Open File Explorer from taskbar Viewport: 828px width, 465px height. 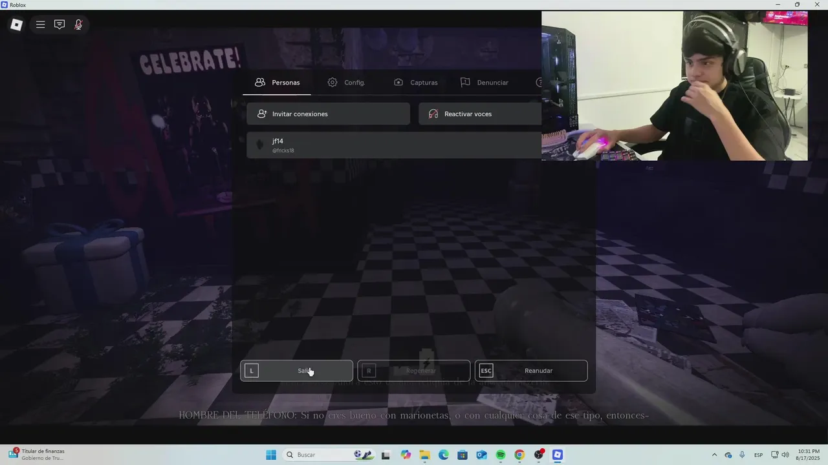pyautogui.click(x=424, y=455)
